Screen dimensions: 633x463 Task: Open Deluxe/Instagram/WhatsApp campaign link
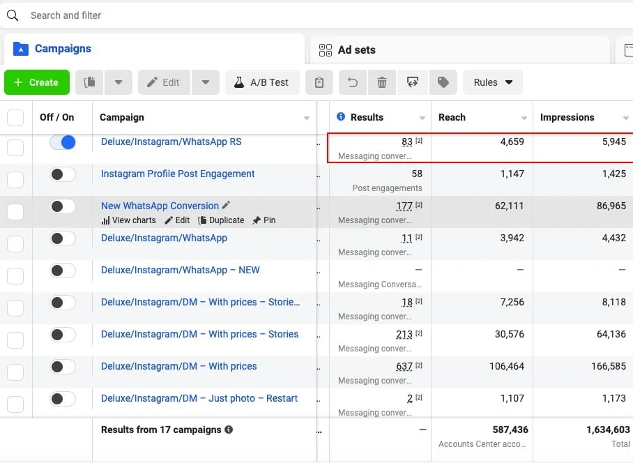pyautogui.click(x=164, y=238)
